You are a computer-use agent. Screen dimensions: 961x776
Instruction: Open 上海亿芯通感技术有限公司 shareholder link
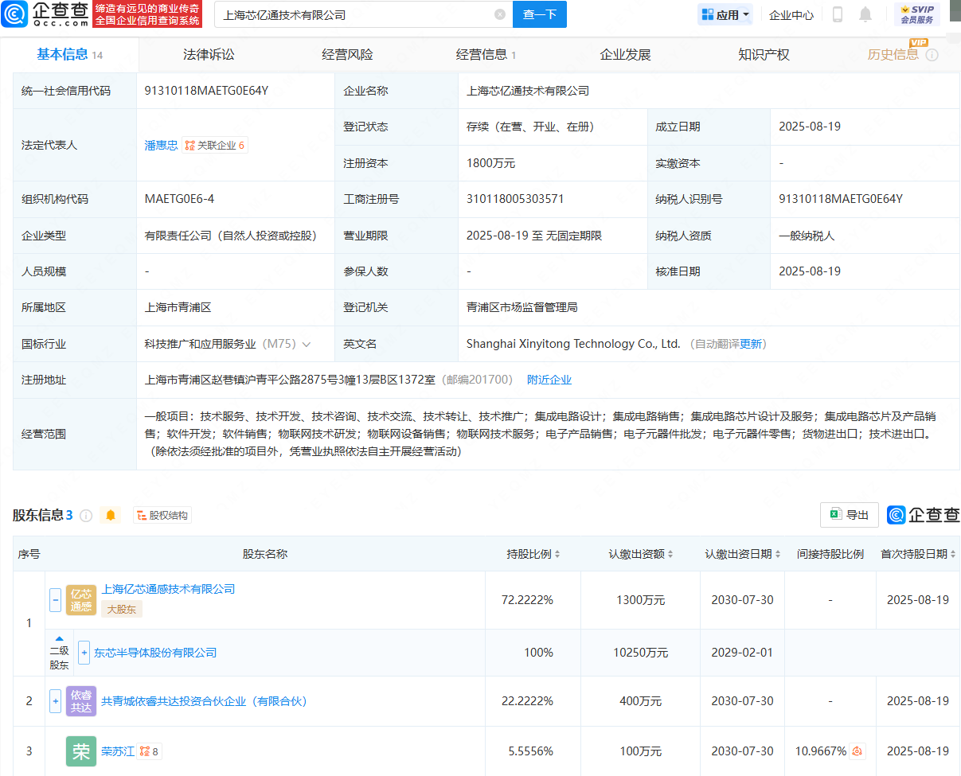tap(168, 589)
